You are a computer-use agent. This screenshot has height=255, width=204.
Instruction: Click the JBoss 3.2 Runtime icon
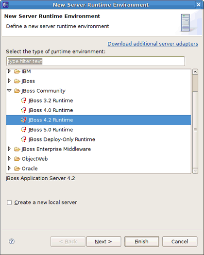tap(24, 101)
